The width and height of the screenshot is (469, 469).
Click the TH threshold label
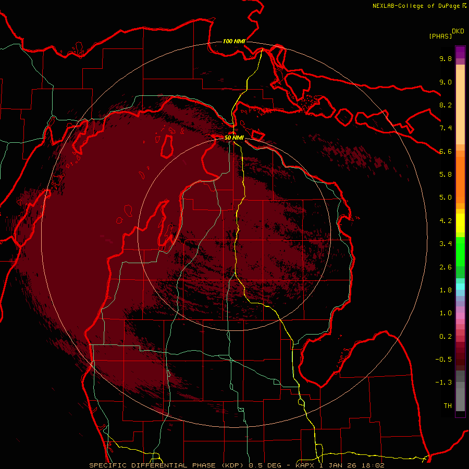click(448, 406)
